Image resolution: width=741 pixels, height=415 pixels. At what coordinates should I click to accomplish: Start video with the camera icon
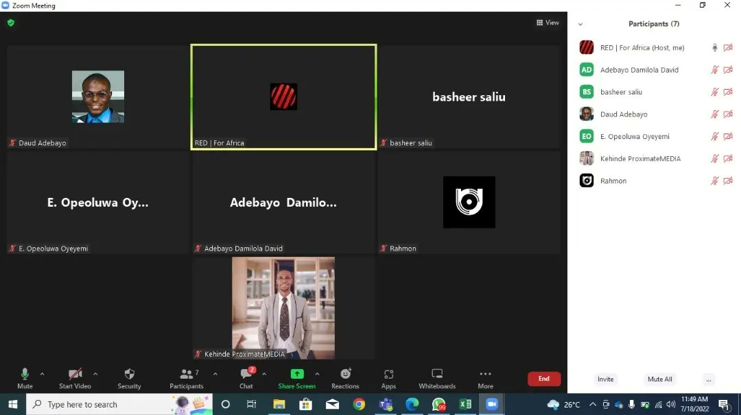[x=75, y=379]
